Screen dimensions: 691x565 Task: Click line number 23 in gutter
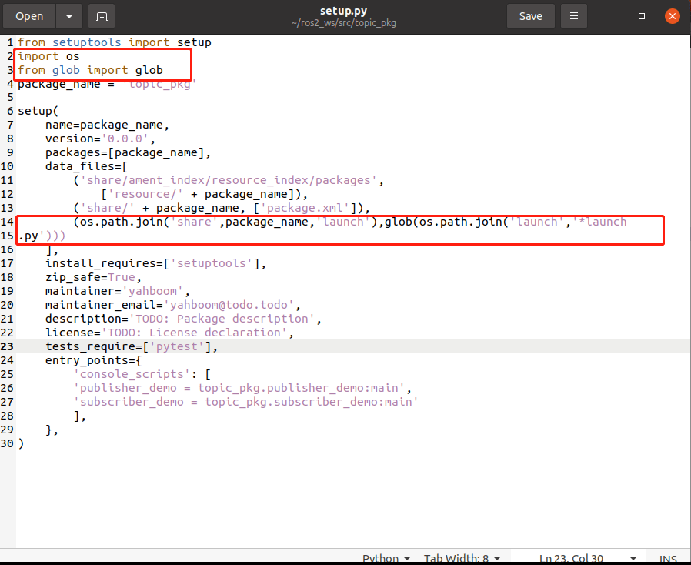click(x=7, y=346)
